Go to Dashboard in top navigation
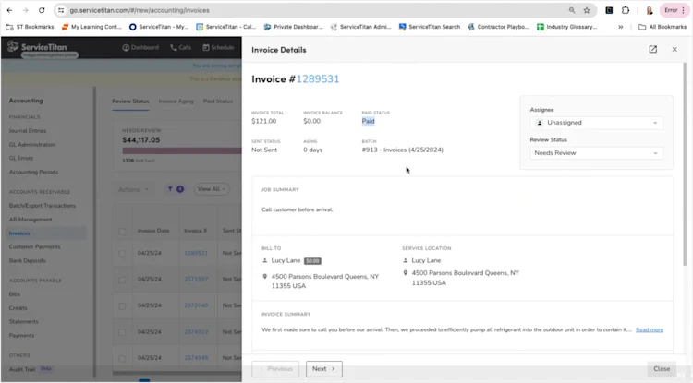 (140, 47)
